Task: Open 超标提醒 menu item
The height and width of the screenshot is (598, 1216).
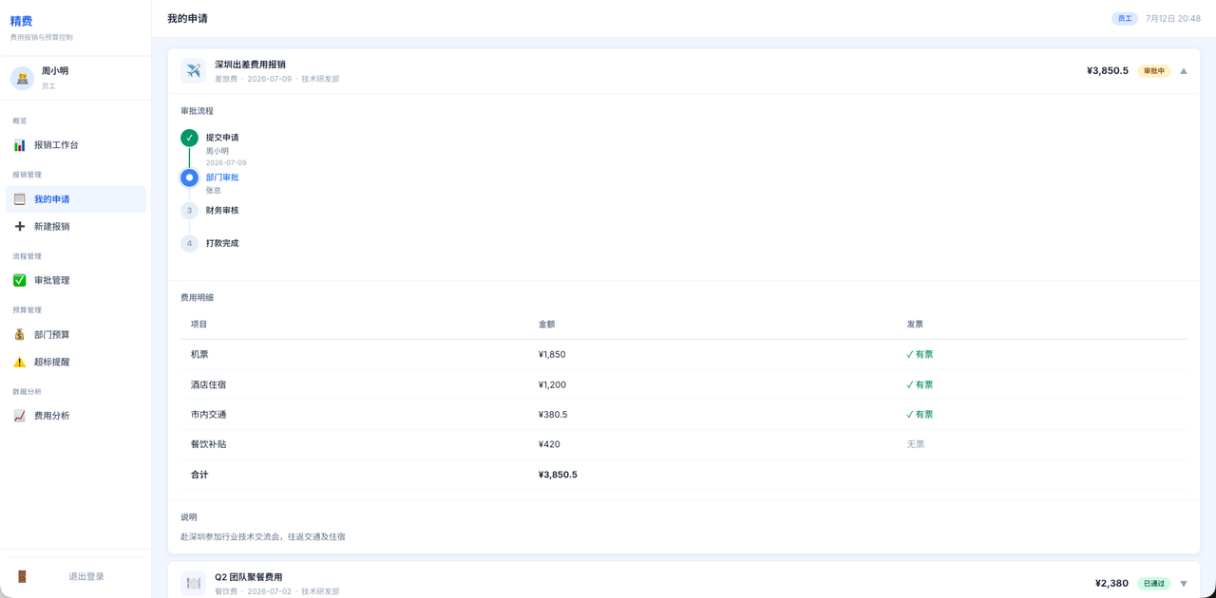Action: click(x=76, y=363)
